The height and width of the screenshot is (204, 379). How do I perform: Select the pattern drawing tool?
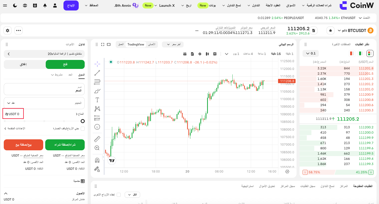pos(97,109)
